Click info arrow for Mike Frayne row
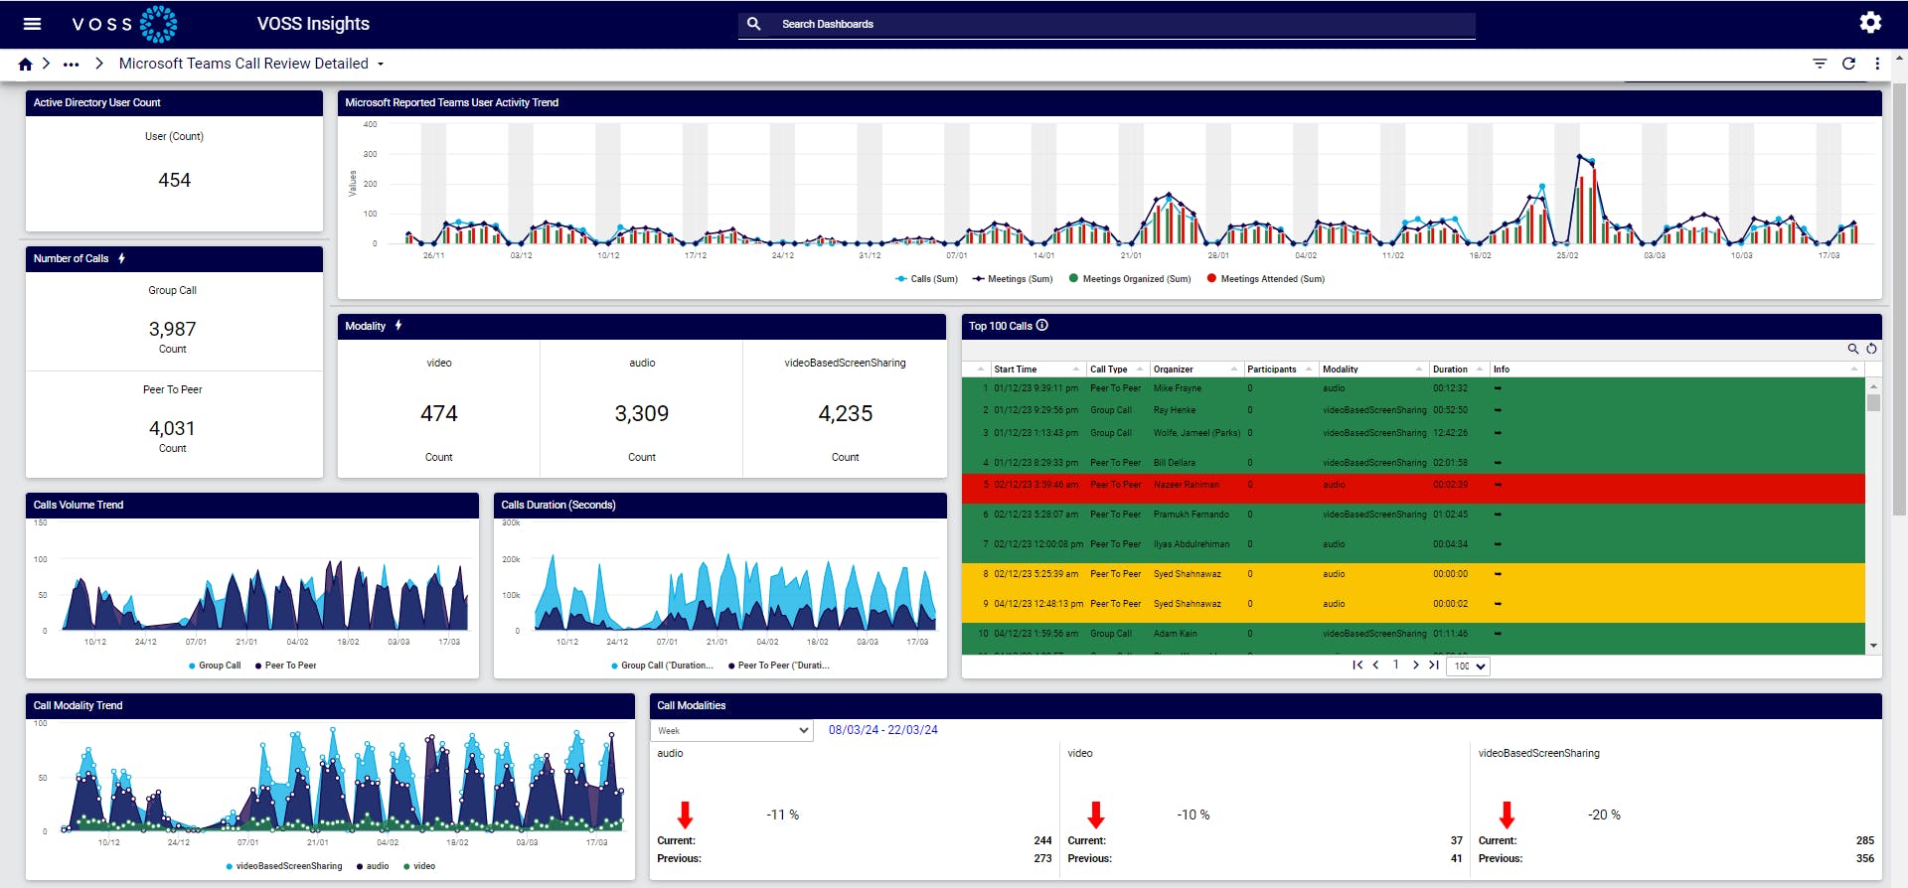 coord(1498,388)
